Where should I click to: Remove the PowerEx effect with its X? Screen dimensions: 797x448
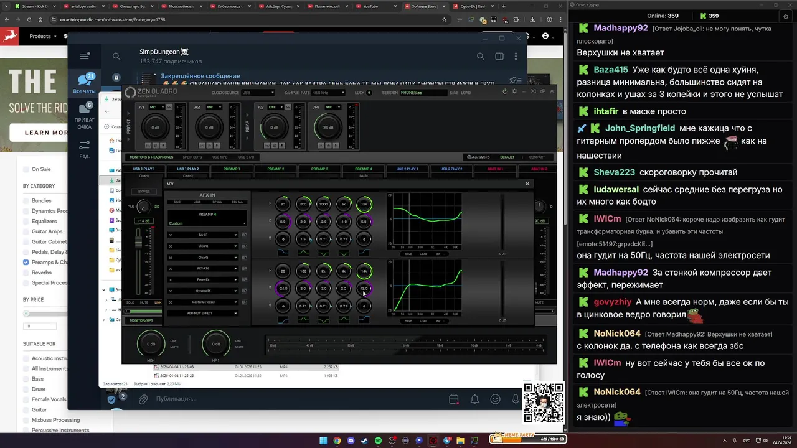(171, 280)
